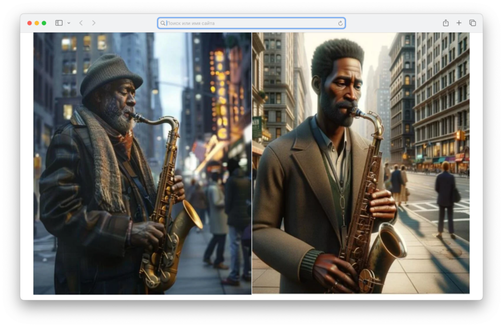Select the right saxophonist illustration in overcoat
The height and width of the screenshot is (327, 503).
[361, 163]
